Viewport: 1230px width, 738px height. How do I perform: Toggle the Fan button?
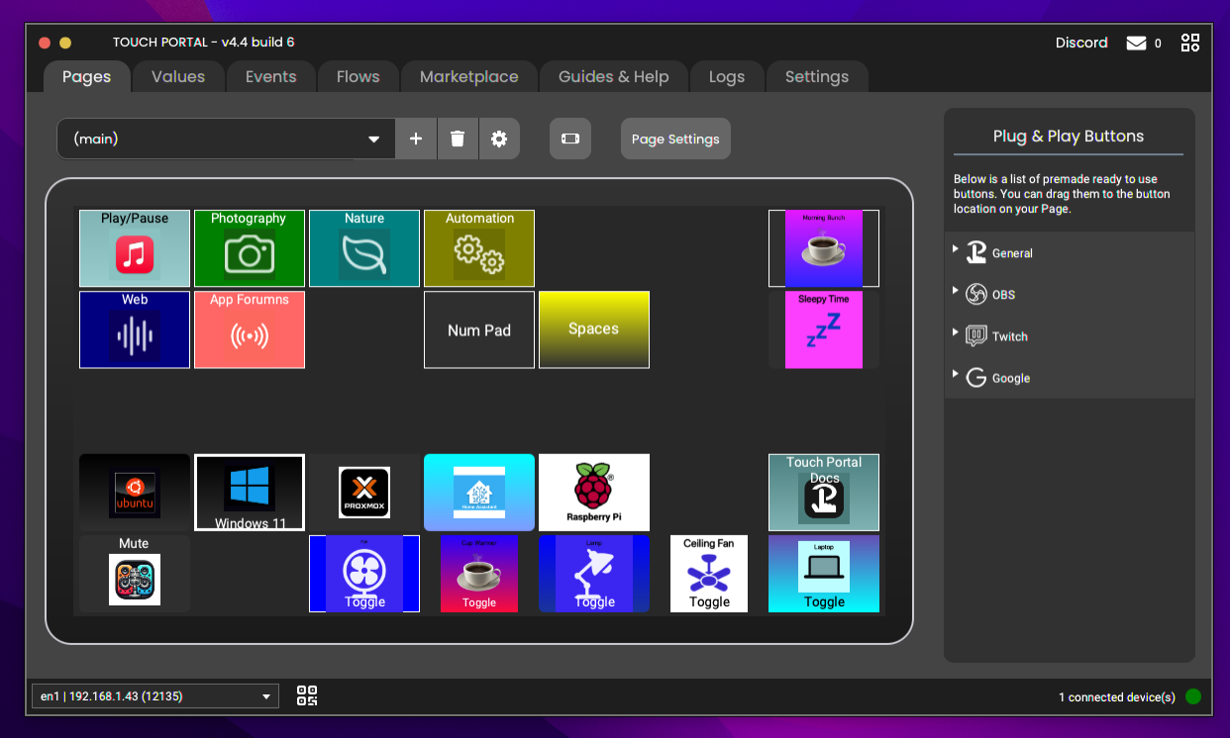(363, 574)
